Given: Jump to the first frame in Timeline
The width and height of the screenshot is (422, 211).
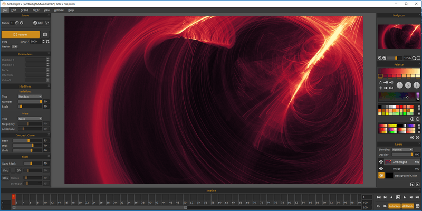Looking at the screenshot, I should pos(378,197).
